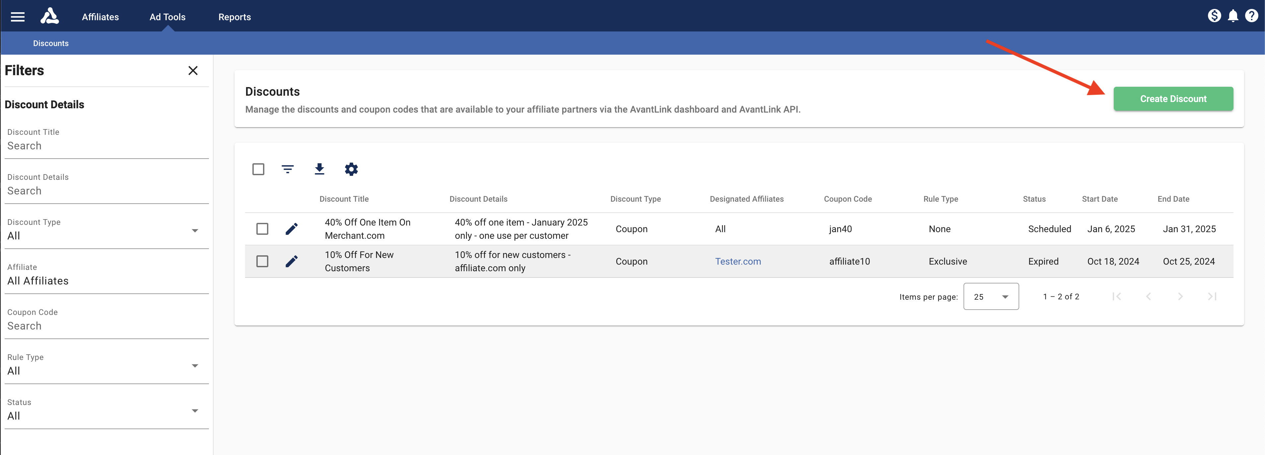Download the discounts table data
Viewport: 1265px width, 455px height.
[x=319, y=170]
